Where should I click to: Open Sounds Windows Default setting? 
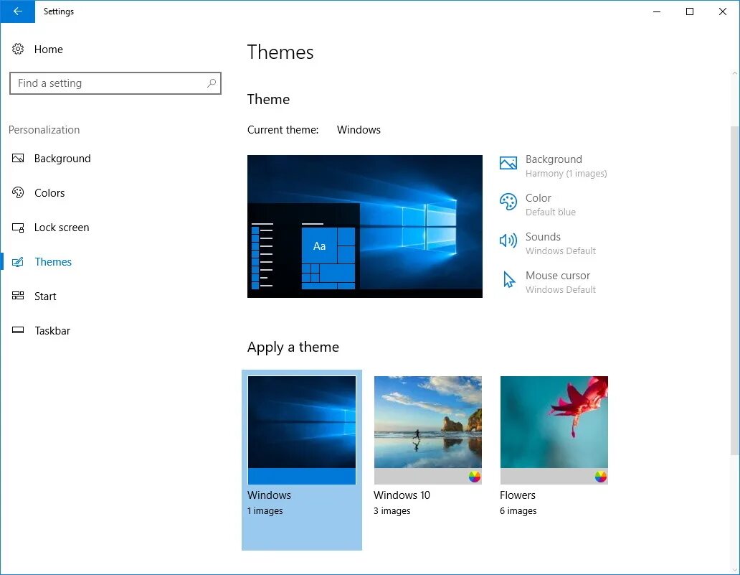(547, 243)
